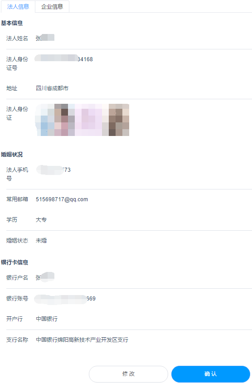252x383 pixels.
Task: Open the 企业信息 tab
Action: point(52,7)
